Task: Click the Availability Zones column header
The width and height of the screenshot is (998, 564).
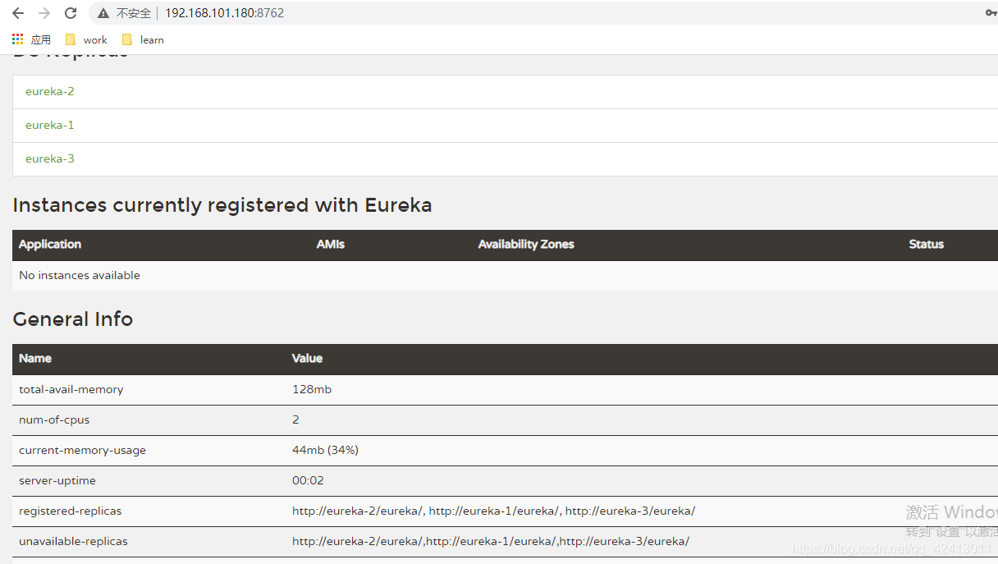Action: pos(526,244)
